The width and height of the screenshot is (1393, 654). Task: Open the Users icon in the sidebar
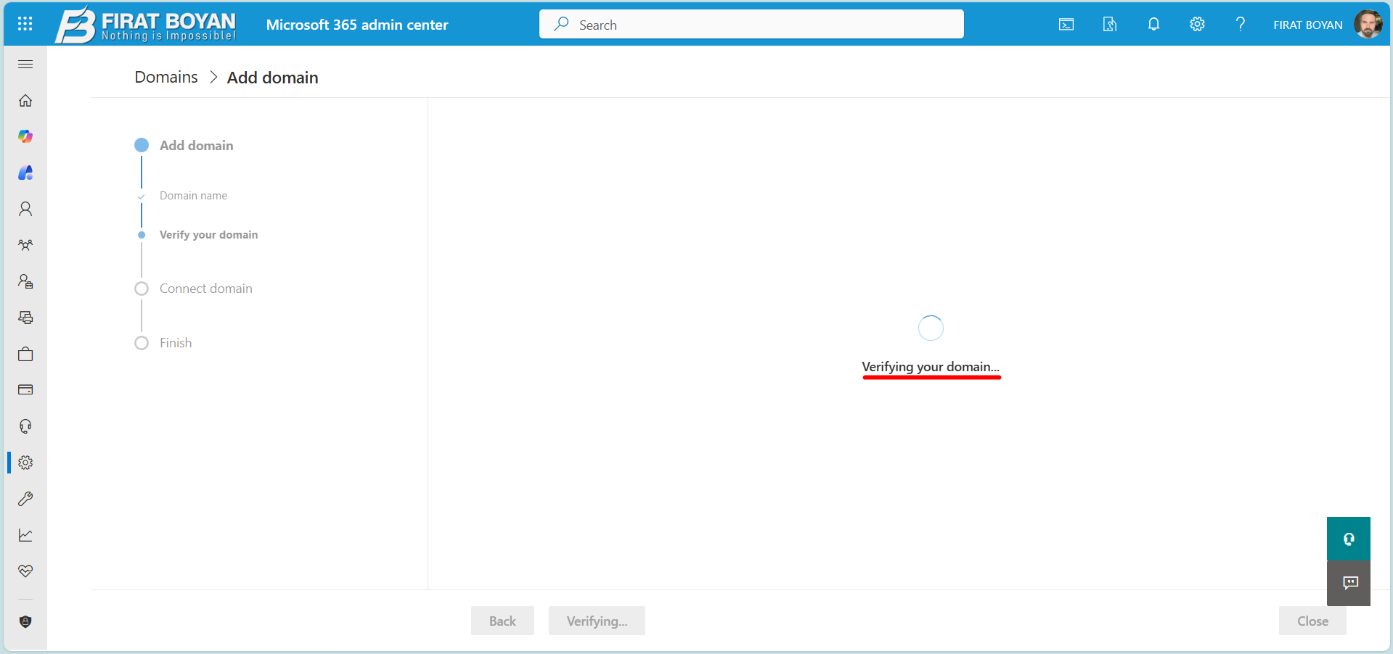[25, 209]
